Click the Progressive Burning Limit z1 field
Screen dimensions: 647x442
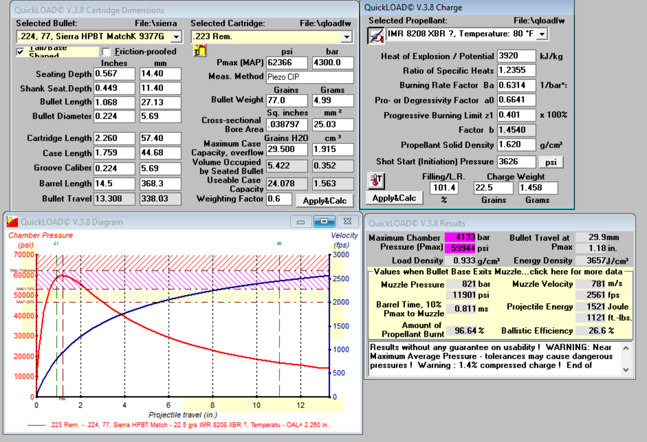coord(517,115)
